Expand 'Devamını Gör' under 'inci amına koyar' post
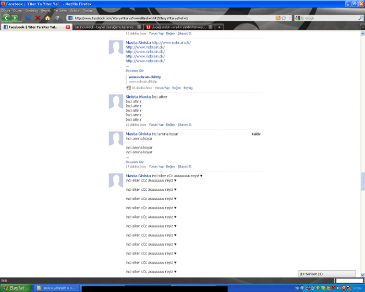This screenshot has width=365, height=292. click(x=135, y=162)
